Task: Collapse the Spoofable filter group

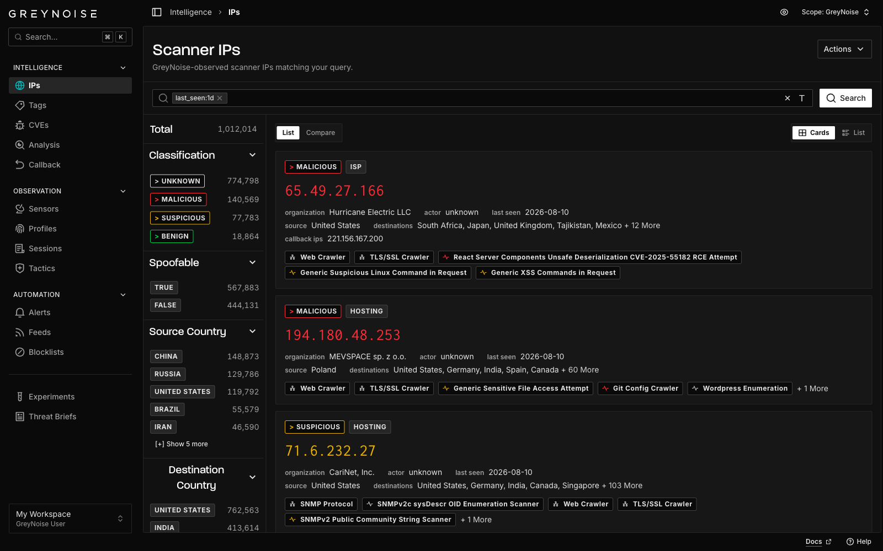Action: click(253, 262)
